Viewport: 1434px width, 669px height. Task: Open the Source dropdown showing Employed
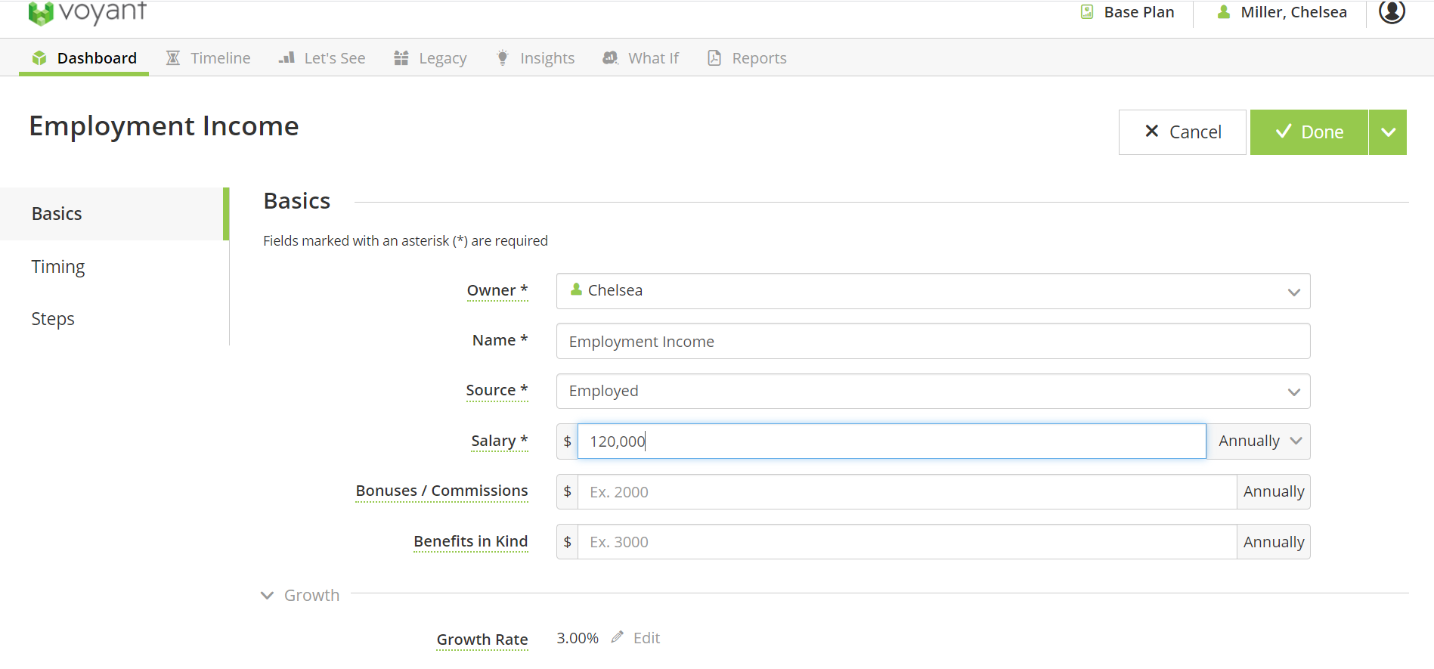click(x=933, y=392)
